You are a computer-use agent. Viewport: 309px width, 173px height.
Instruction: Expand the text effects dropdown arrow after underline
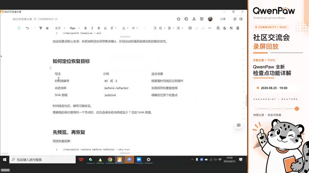click(116, 28)
